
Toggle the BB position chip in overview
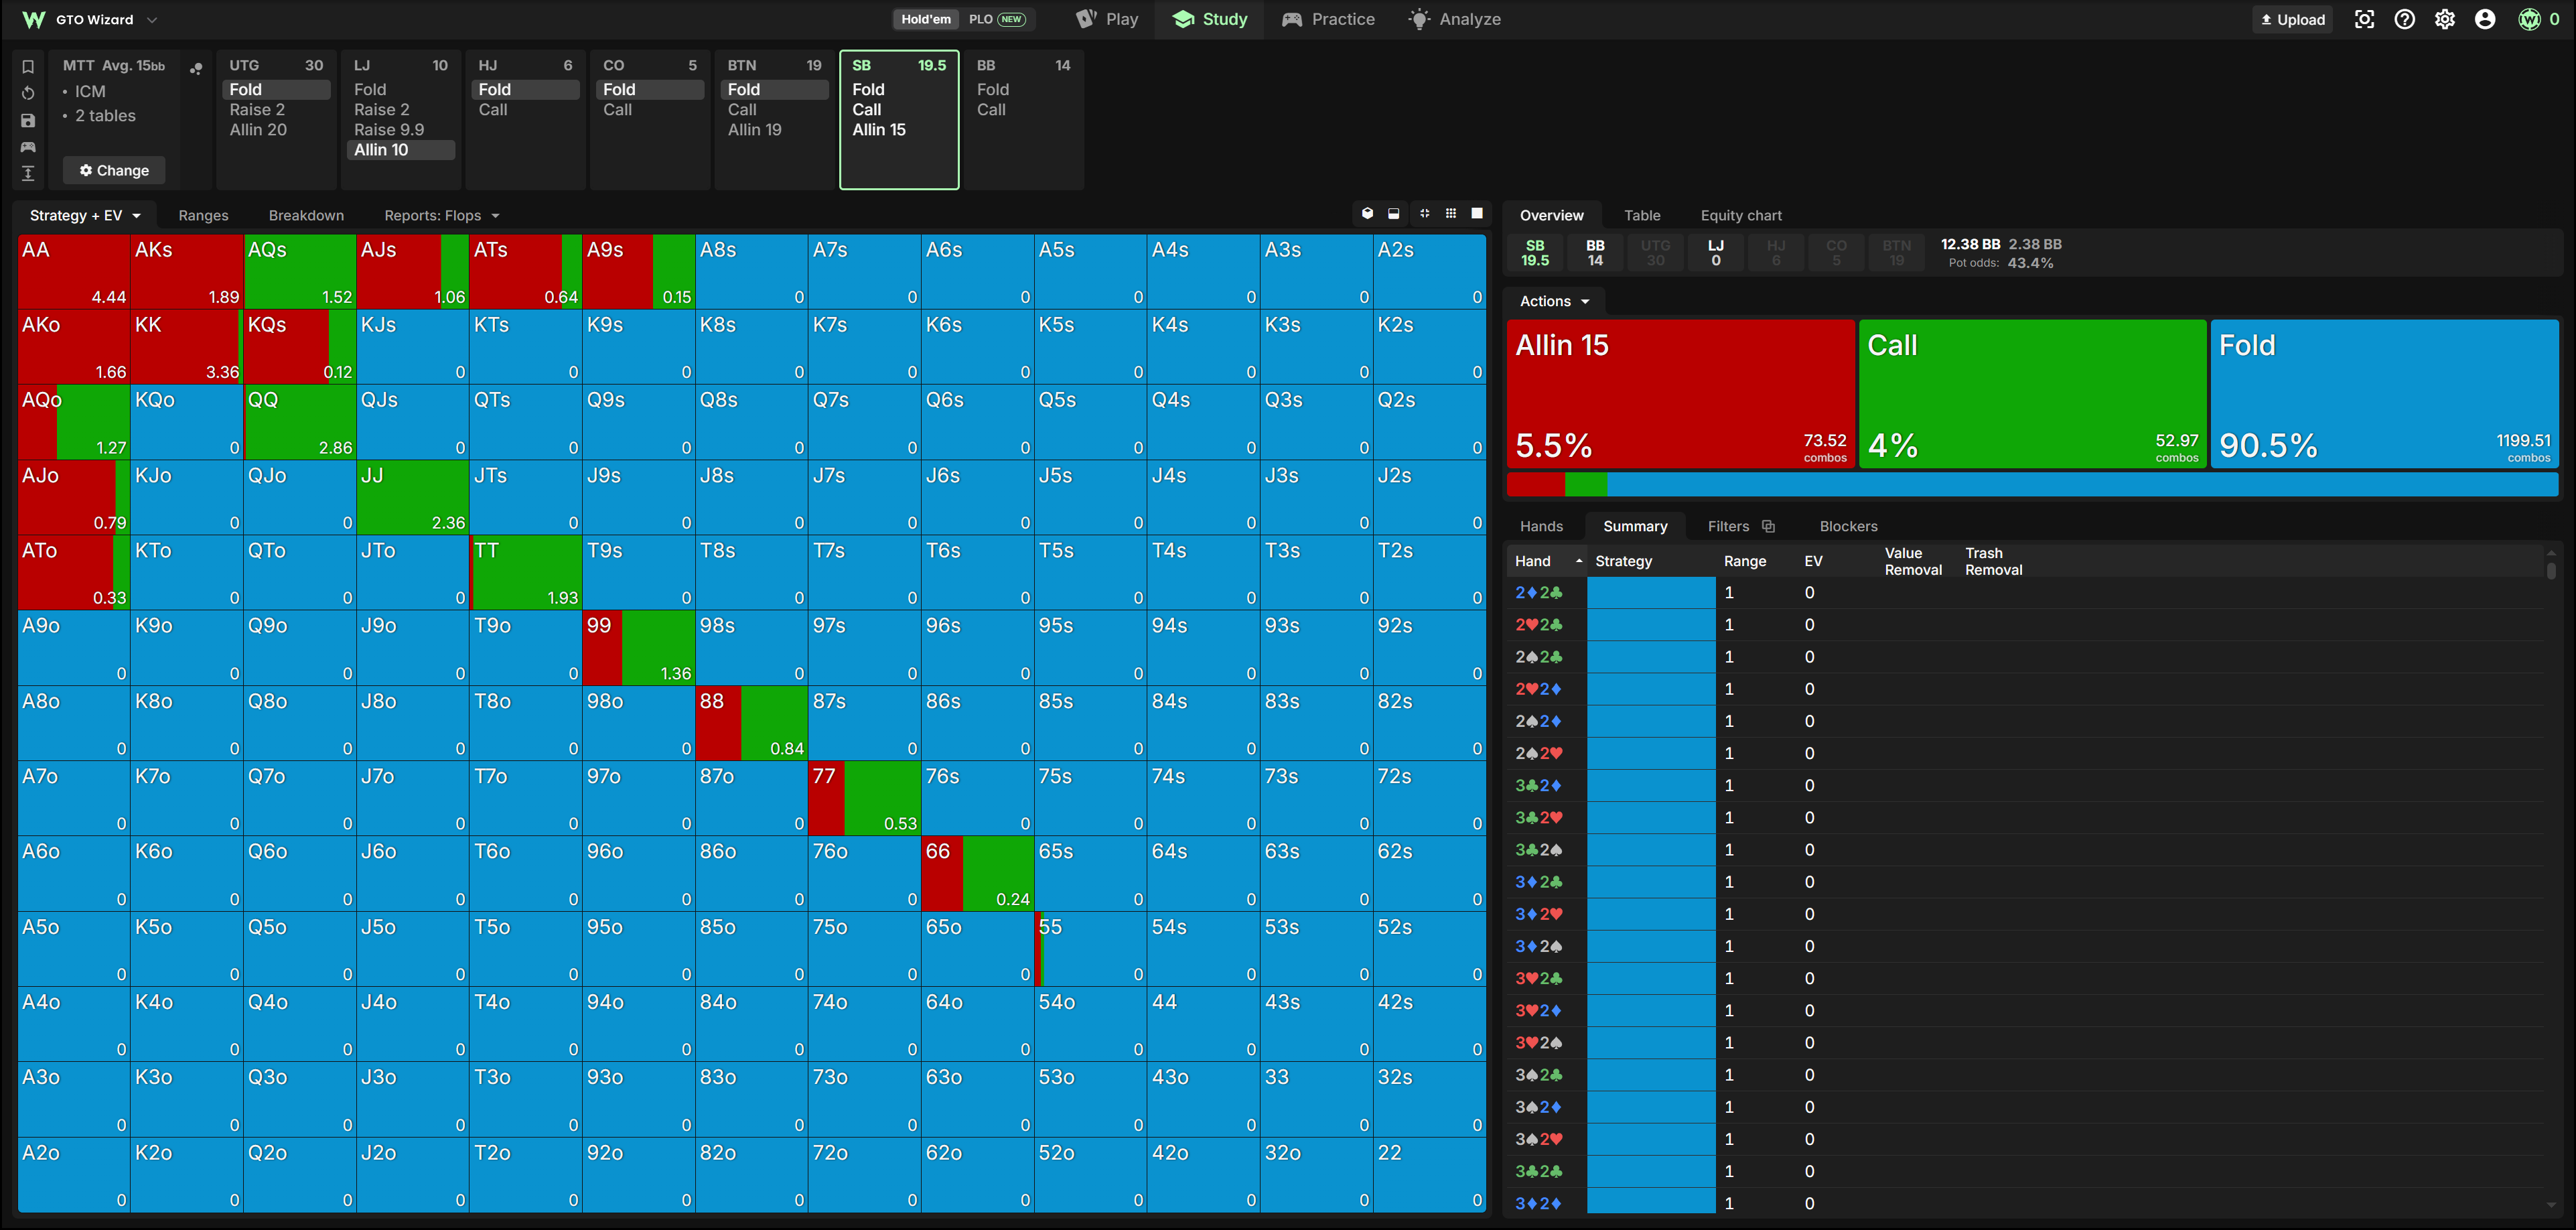click(x=1595, y=252)
